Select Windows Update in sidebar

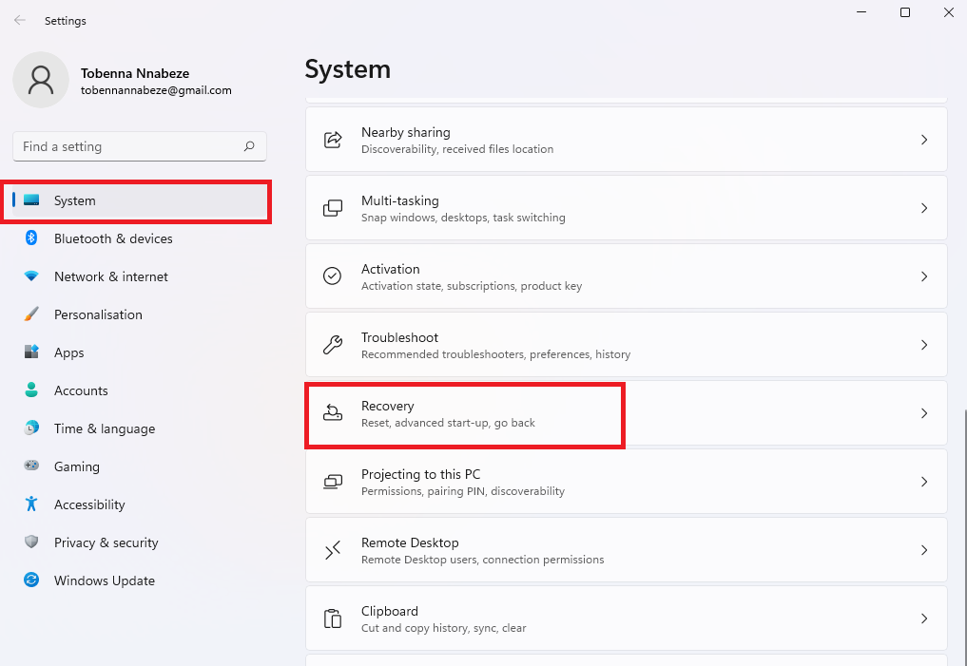104,580
